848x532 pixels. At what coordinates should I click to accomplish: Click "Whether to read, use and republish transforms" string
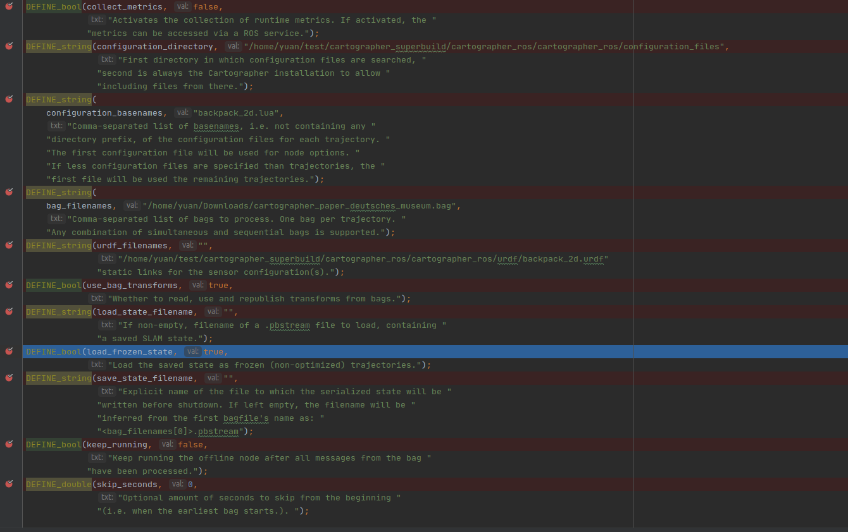click(254, 298)
